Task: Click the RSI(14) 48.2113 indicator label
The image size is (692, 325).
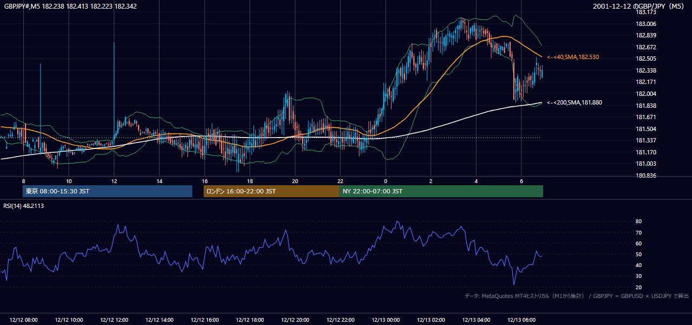Action: pyautogui.click(x=24, y=206)
